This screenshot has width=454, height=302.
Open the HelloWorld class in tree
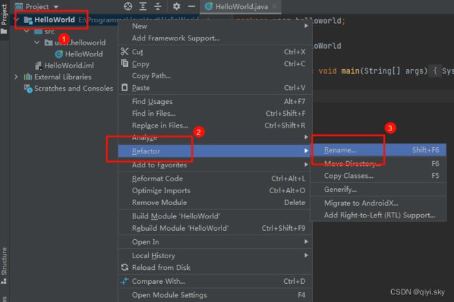click(x=84, y=54)
